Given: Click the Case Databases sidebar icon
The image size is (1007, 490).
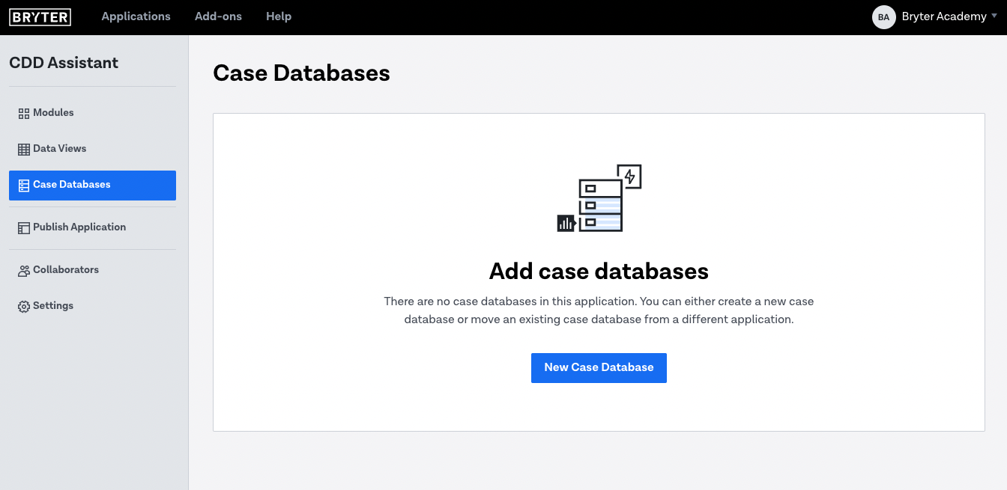Looking at the screenshot, I should [x=24, y=185].
